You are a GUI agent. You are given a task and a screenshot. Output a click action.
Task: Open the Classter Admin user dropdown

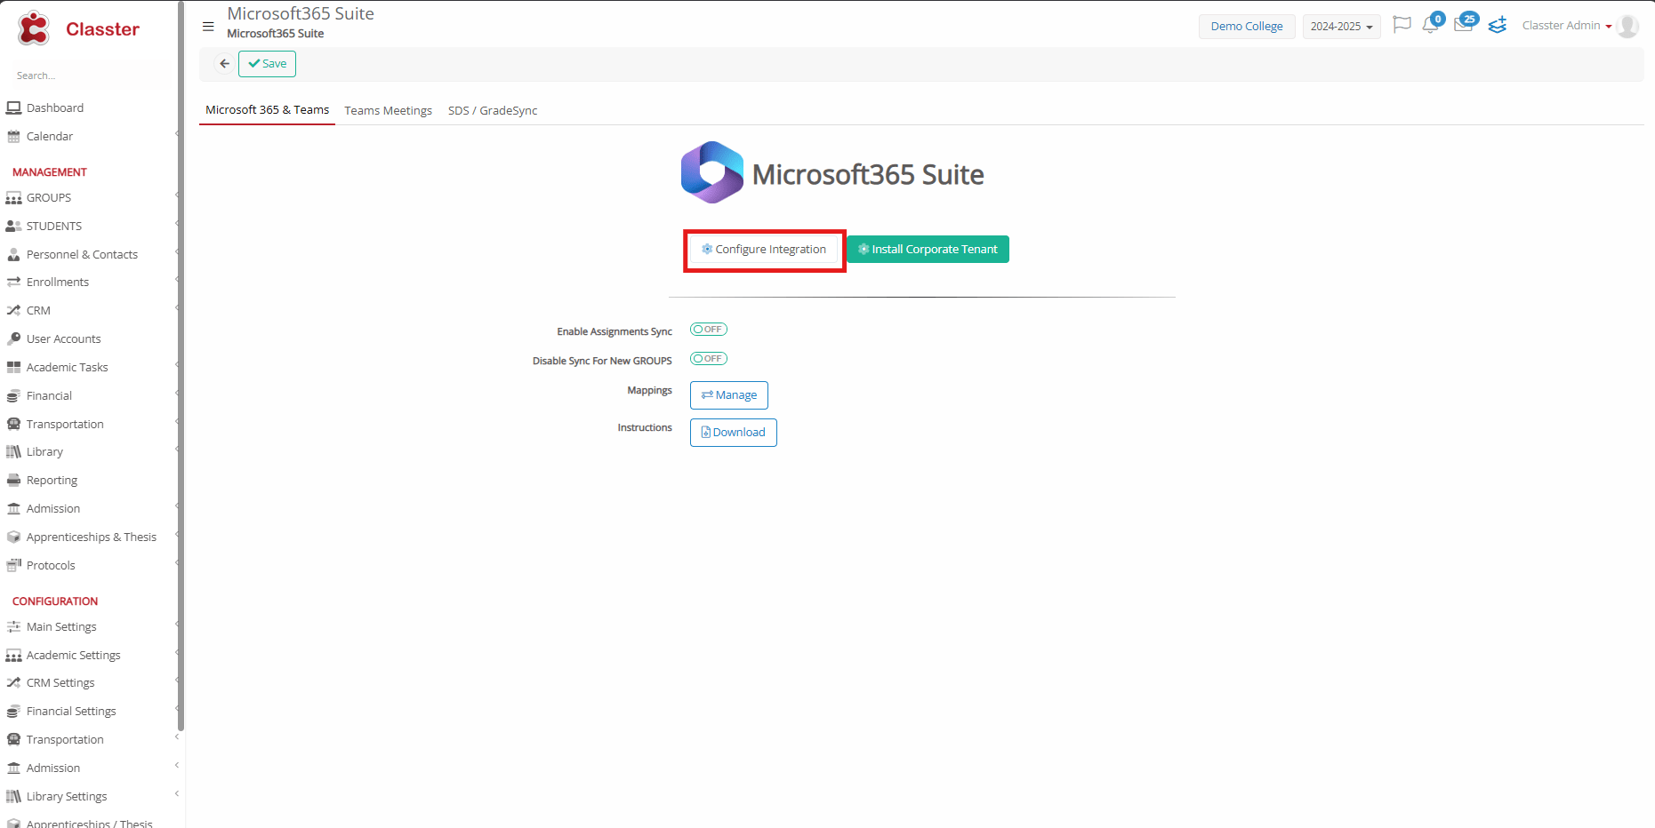[1567, 26]
